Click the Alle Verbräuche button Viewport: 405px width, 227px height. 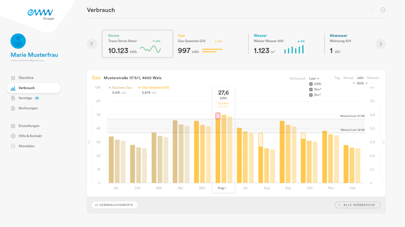(357, 205)
